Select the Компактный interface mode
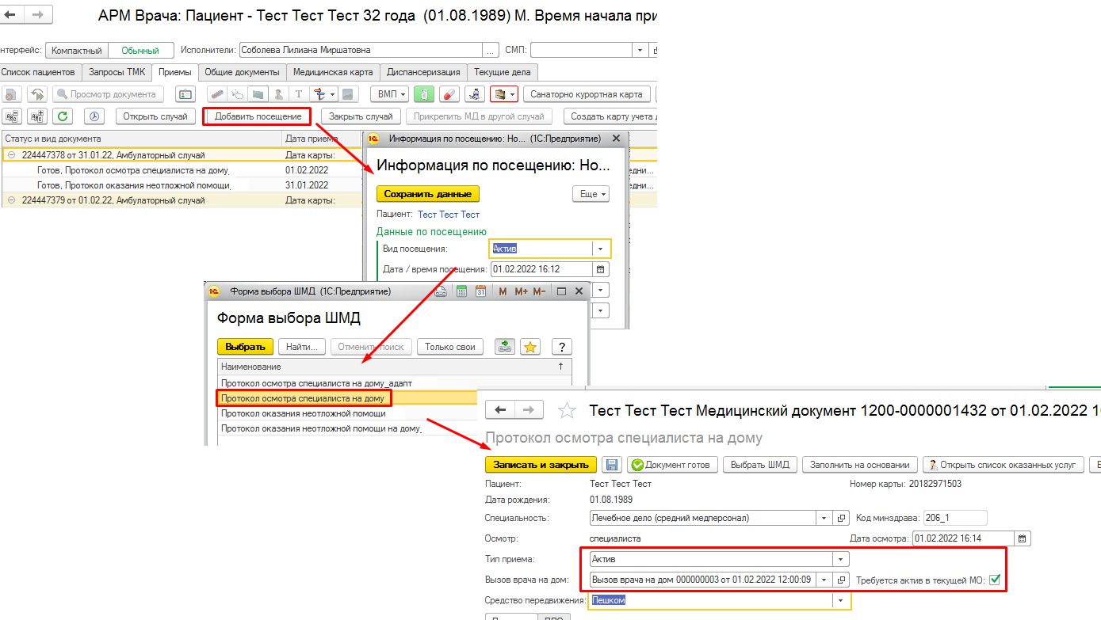 coord(77,50)
